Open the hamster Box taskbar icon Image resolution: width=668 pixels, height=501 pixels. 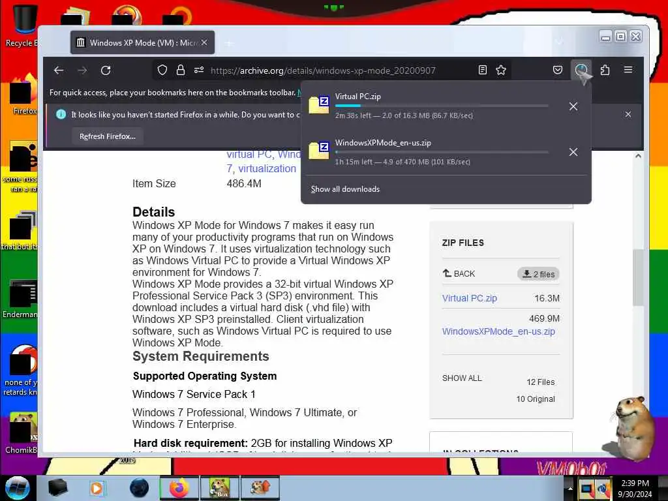pos(220,488)
